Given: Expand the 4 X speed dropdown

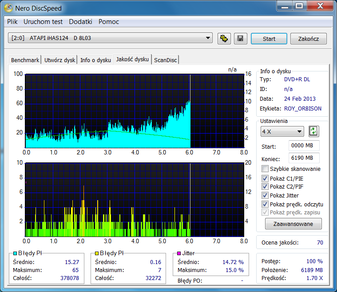Looking at the screenshot, I should 282,131.
